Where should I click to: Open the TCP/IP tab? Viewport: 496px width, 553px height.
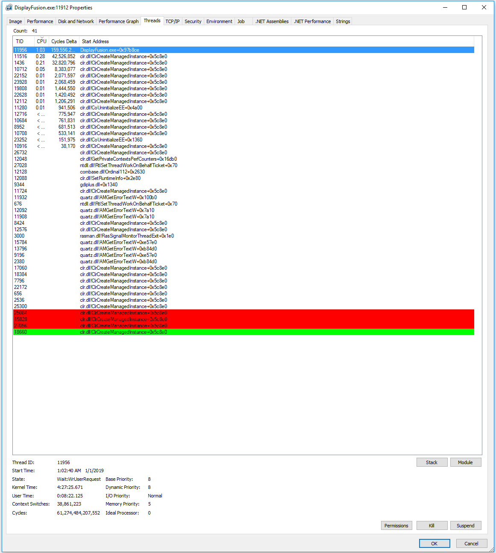(x=172, y=21)
